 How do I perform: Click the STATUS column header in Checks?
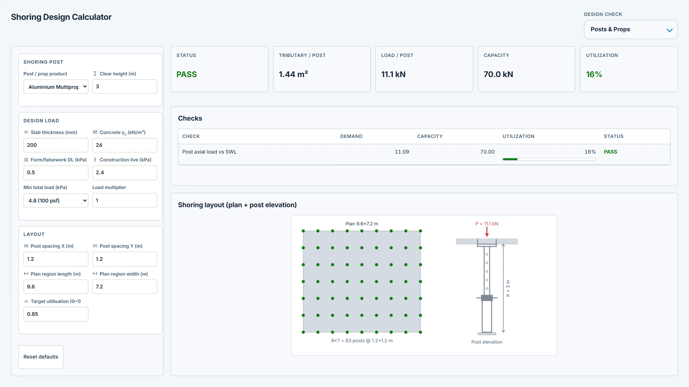614,136
